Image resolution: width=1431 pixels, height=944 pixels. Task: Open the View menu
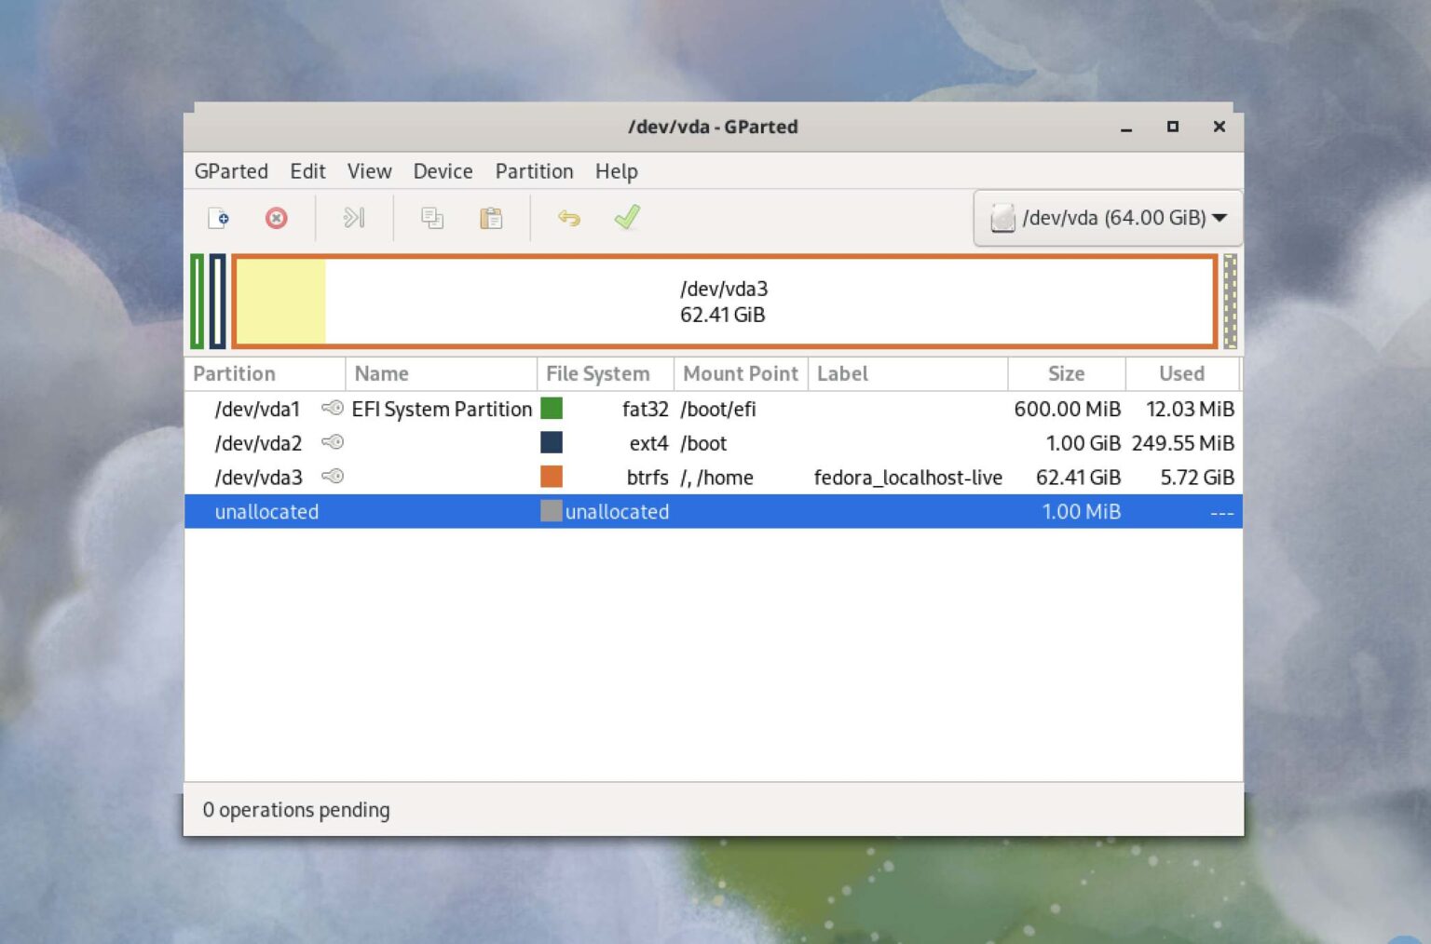[369, 171]
